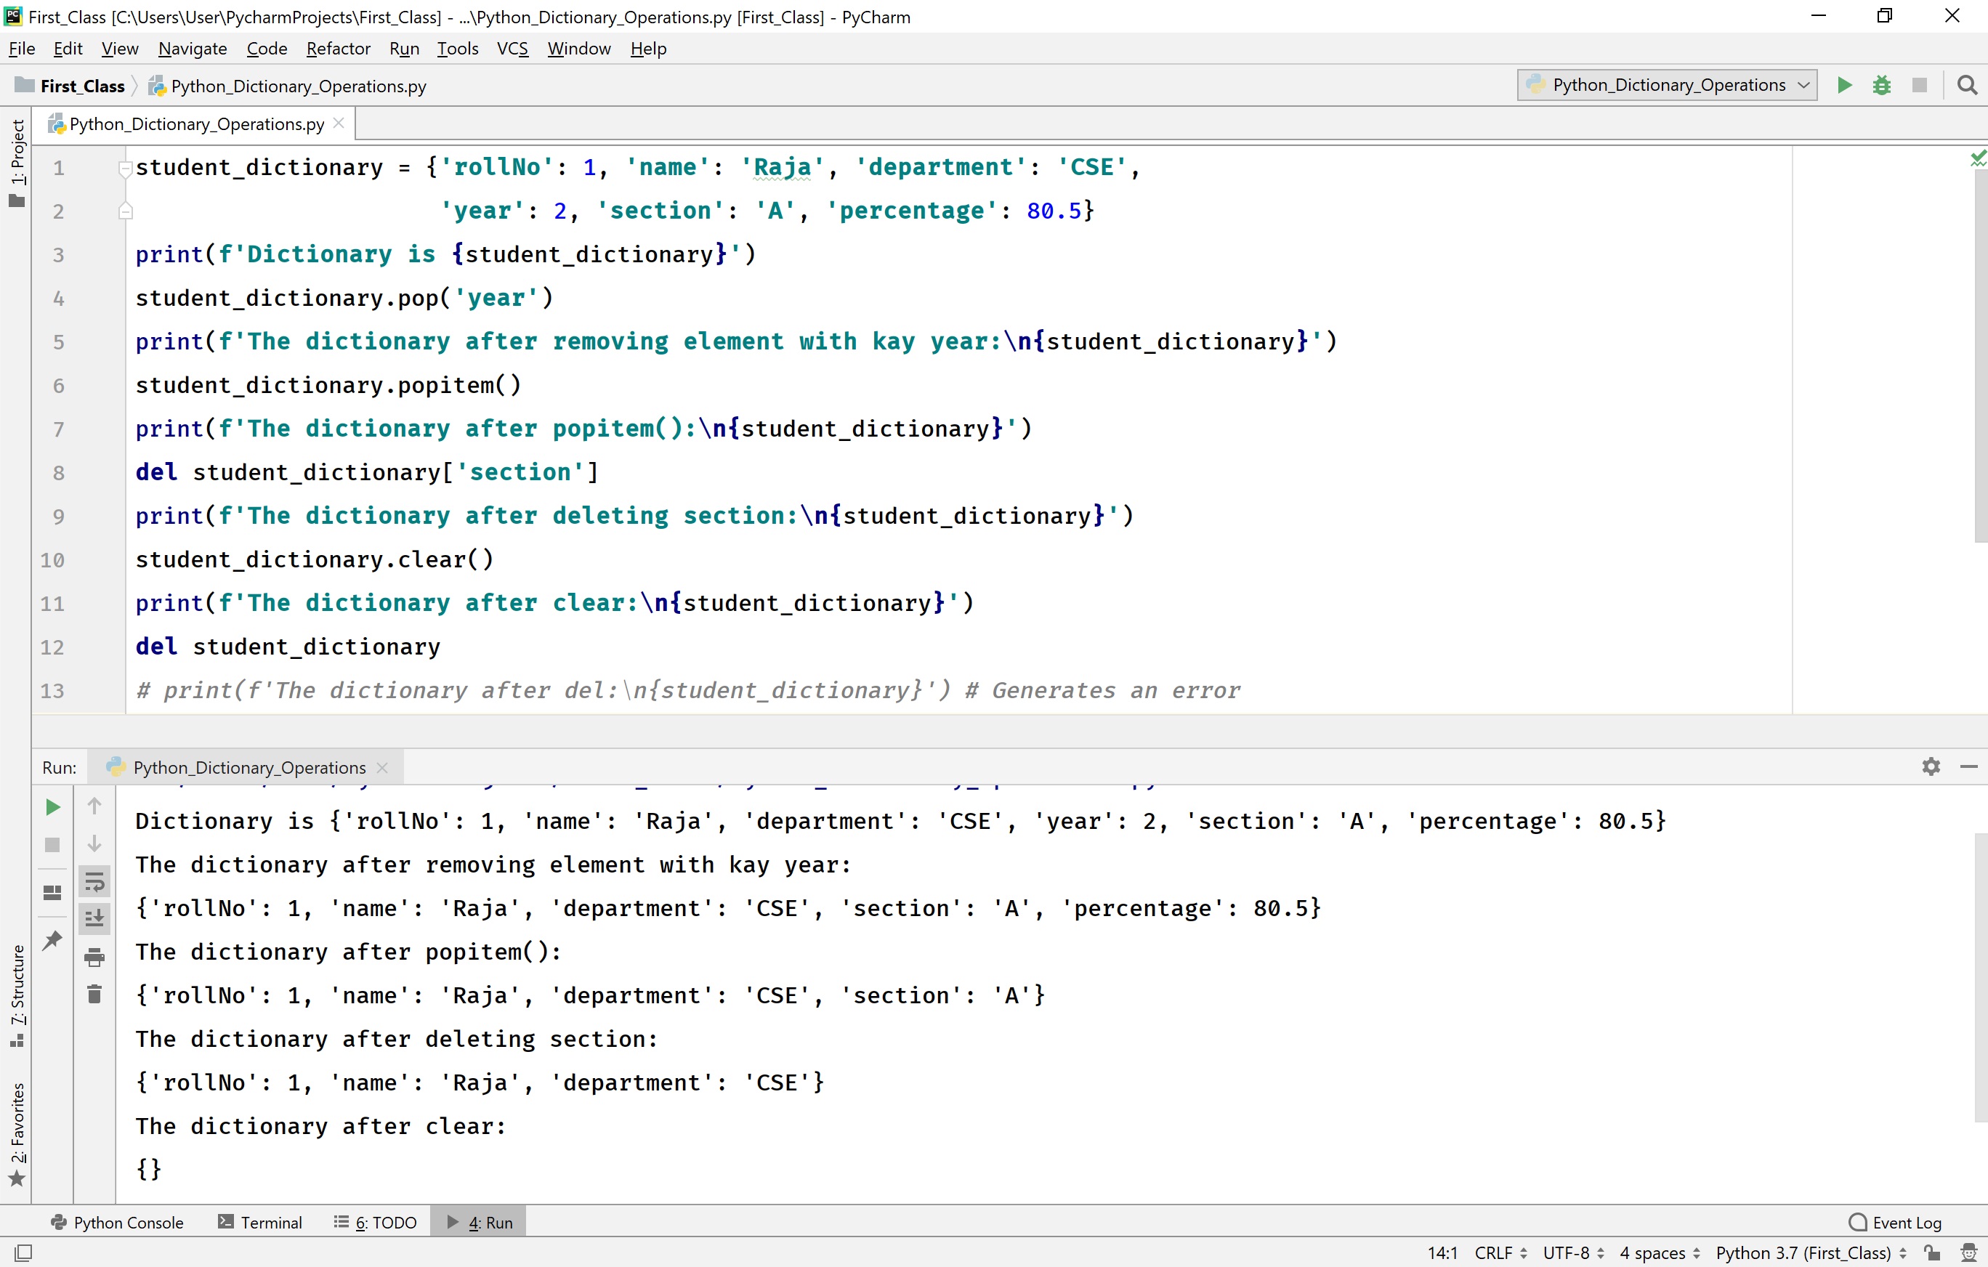Close the Python_Dictionary_Operations.py editor tab
This screenshot has height=1267, width=1988.
tap(339, 123)
